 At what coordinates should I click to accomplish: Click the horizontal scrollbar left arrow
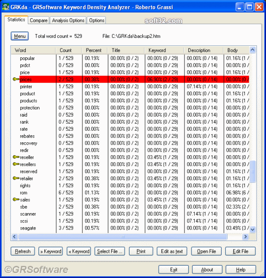[14, 237]
